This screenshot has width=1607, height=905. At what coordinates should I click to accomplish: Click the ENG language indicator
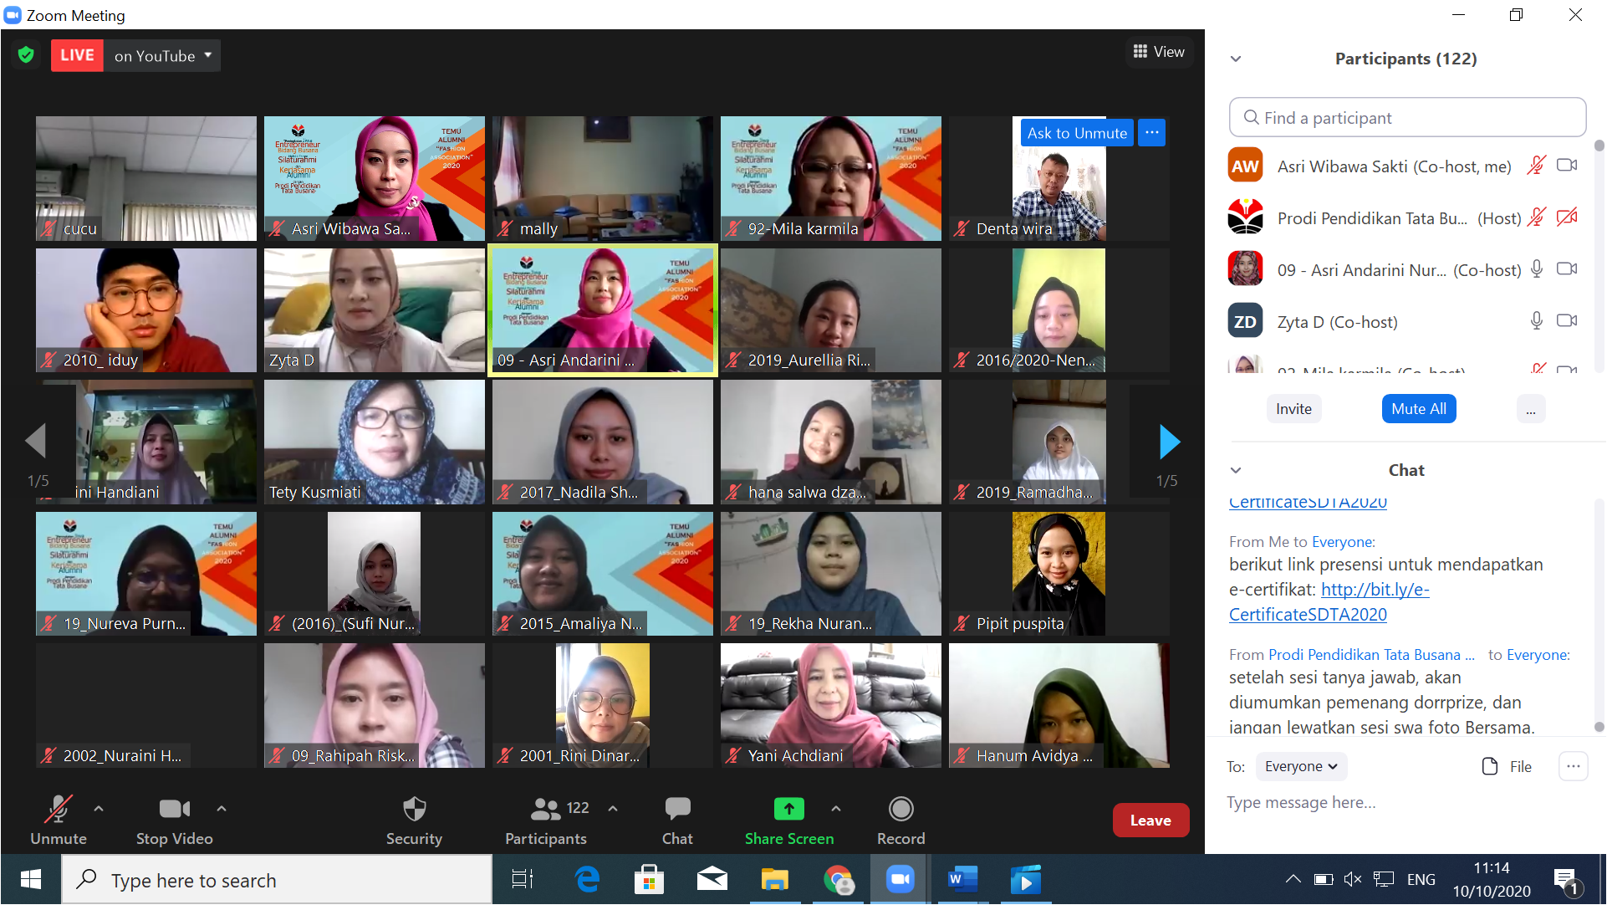coord(1421,879)
